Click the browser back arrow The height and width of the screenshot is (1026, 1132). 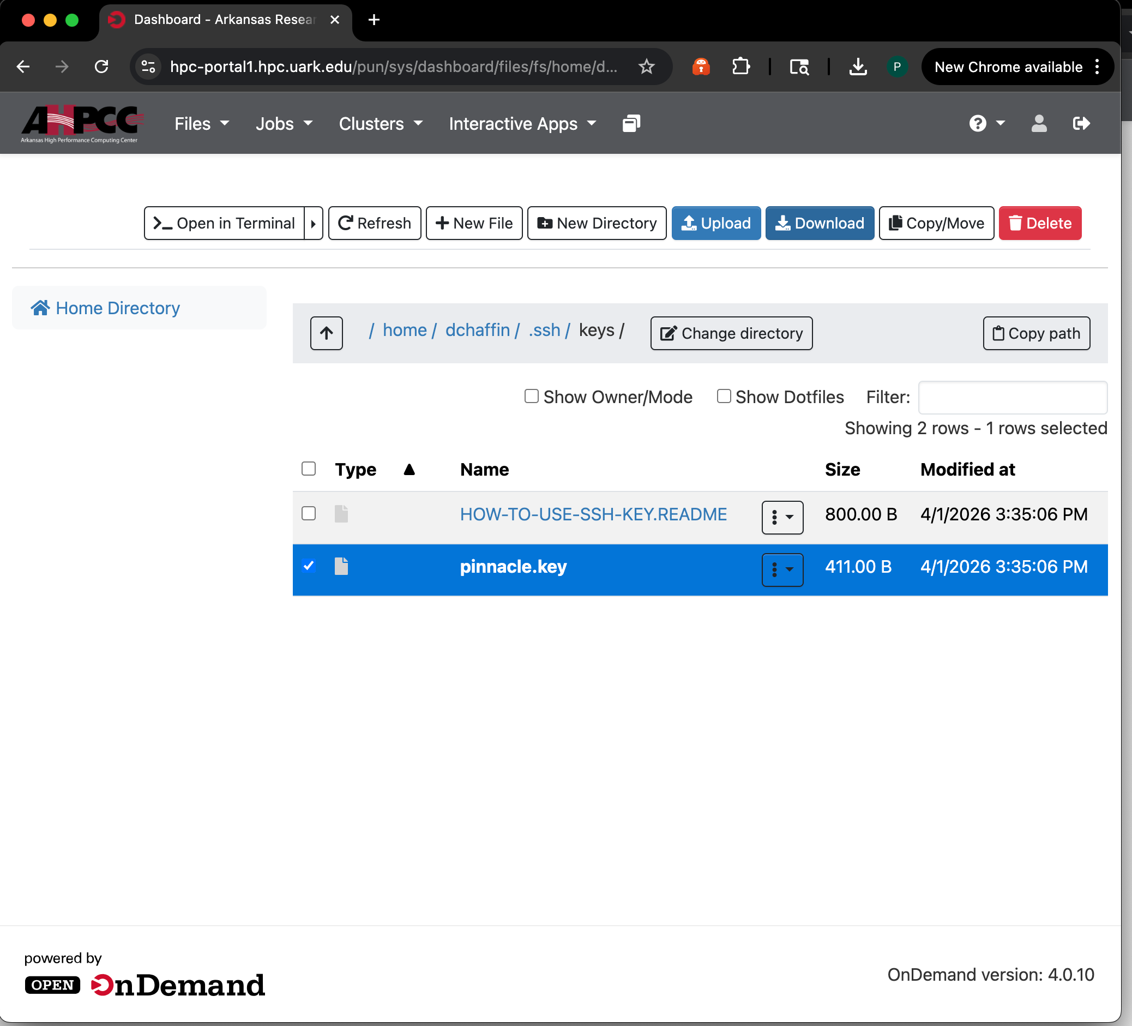tap(23, 67)
